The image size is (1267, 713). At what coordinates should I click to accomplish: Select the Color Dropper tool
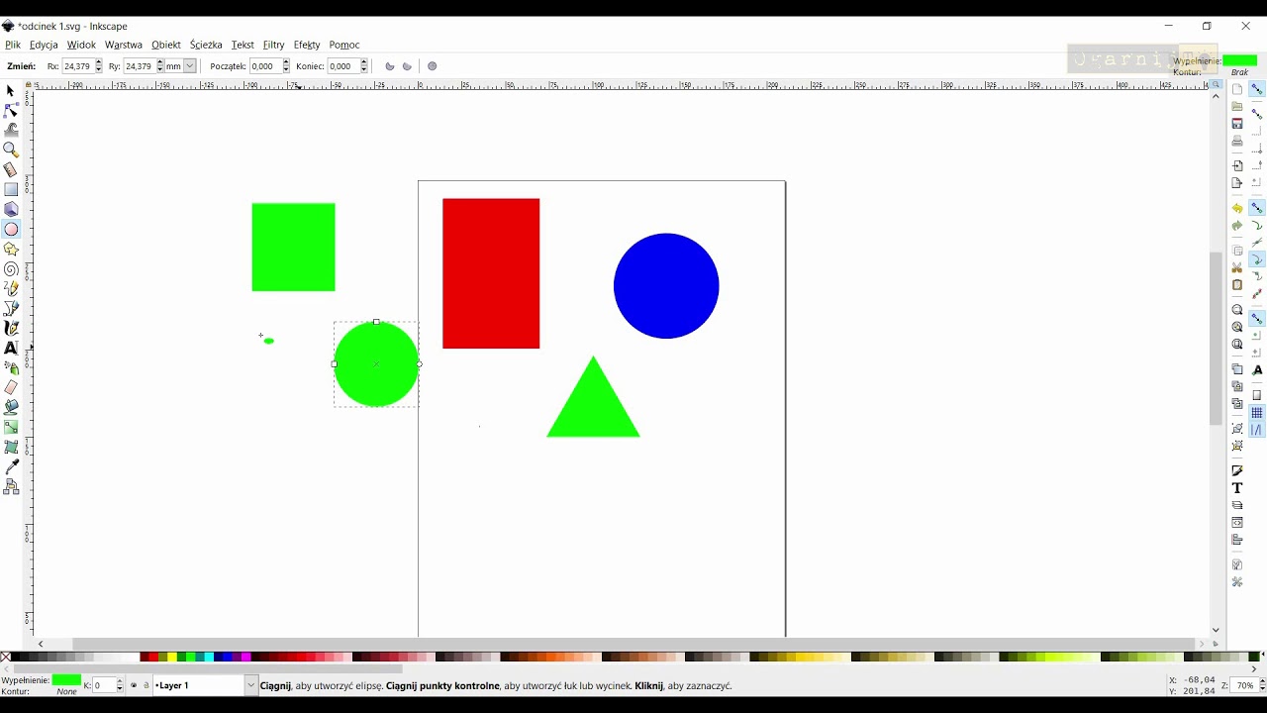pos(11,467)
